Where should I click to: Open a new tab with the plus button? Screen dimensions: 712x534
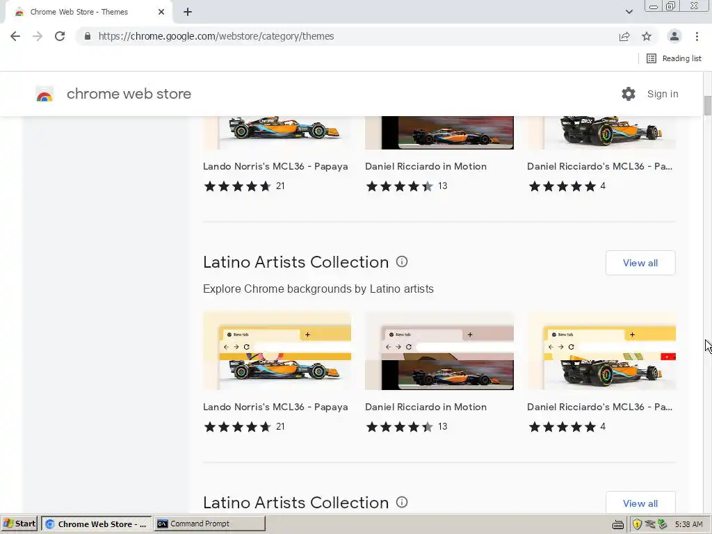point(188,13)
